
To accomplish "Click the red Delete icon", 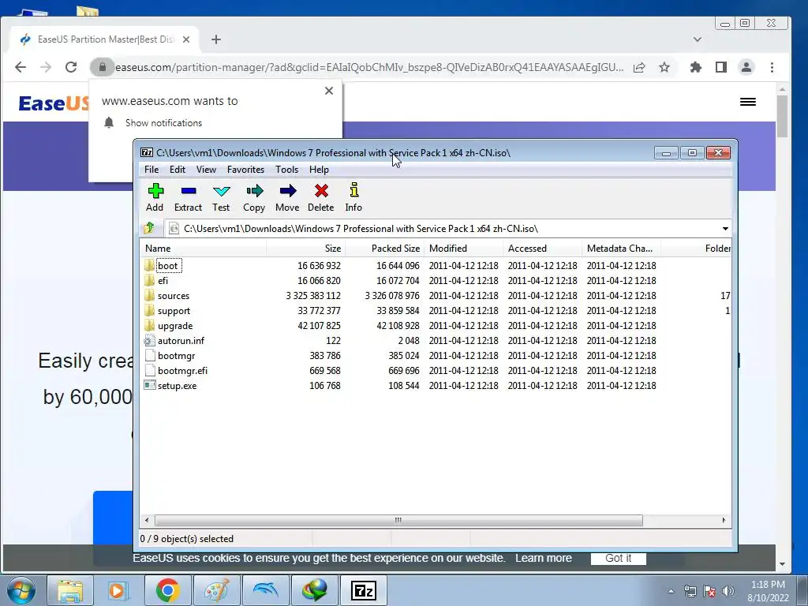I will [320, 197].
